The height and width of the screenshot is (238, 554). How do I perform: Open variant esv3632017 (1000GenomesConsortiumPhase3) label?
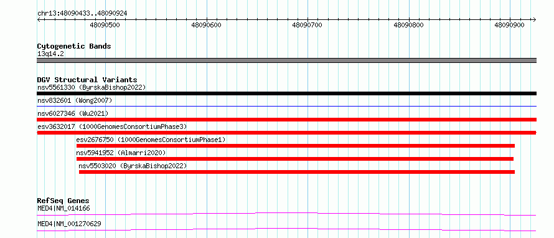(112, 126)
